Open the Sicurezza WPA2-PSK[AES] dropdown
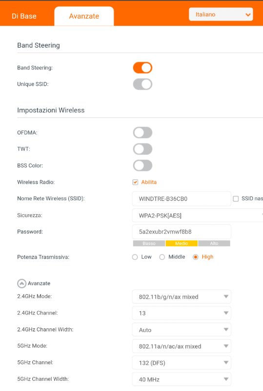Screen dimensions: 263x391 click(198, 216)
